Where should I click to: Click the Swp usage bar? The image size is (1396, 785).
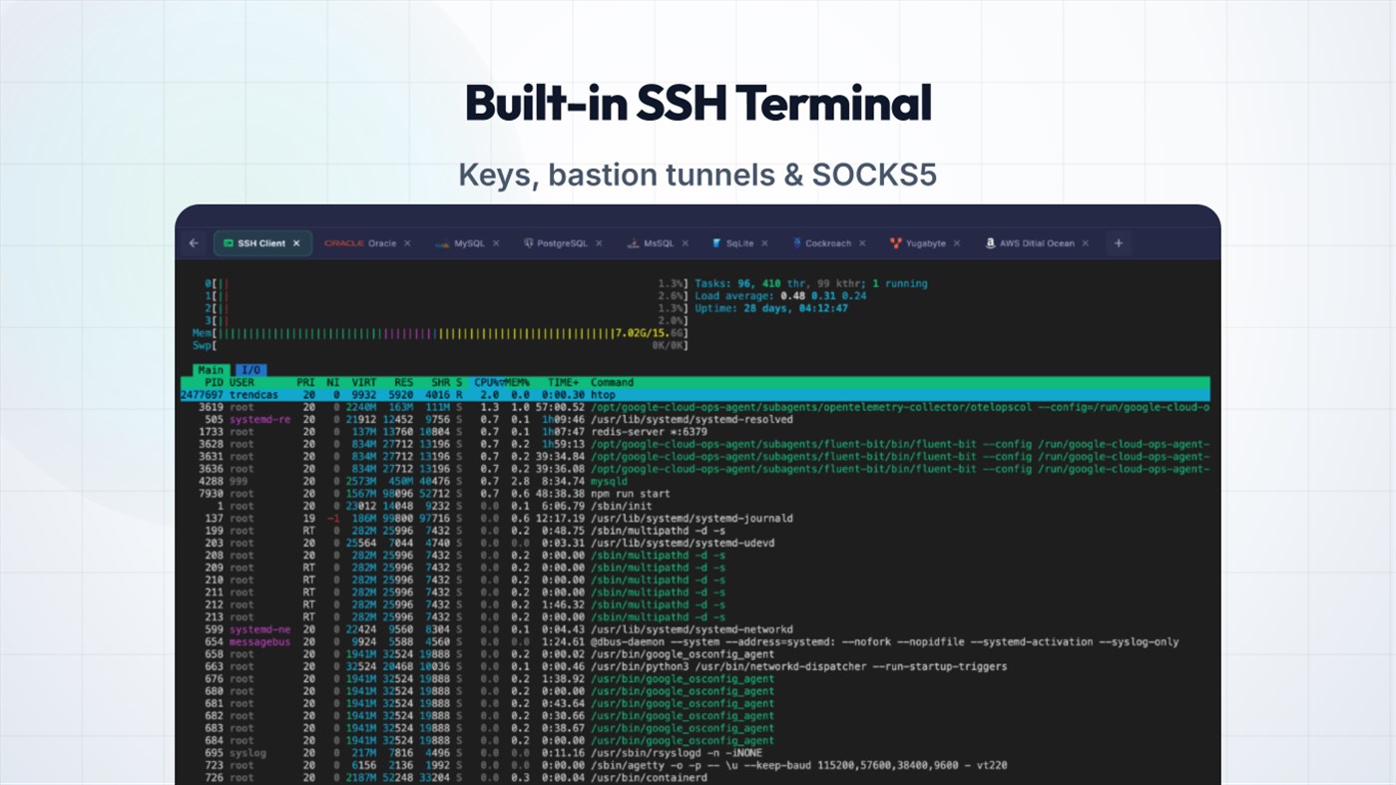pos(440,345)
